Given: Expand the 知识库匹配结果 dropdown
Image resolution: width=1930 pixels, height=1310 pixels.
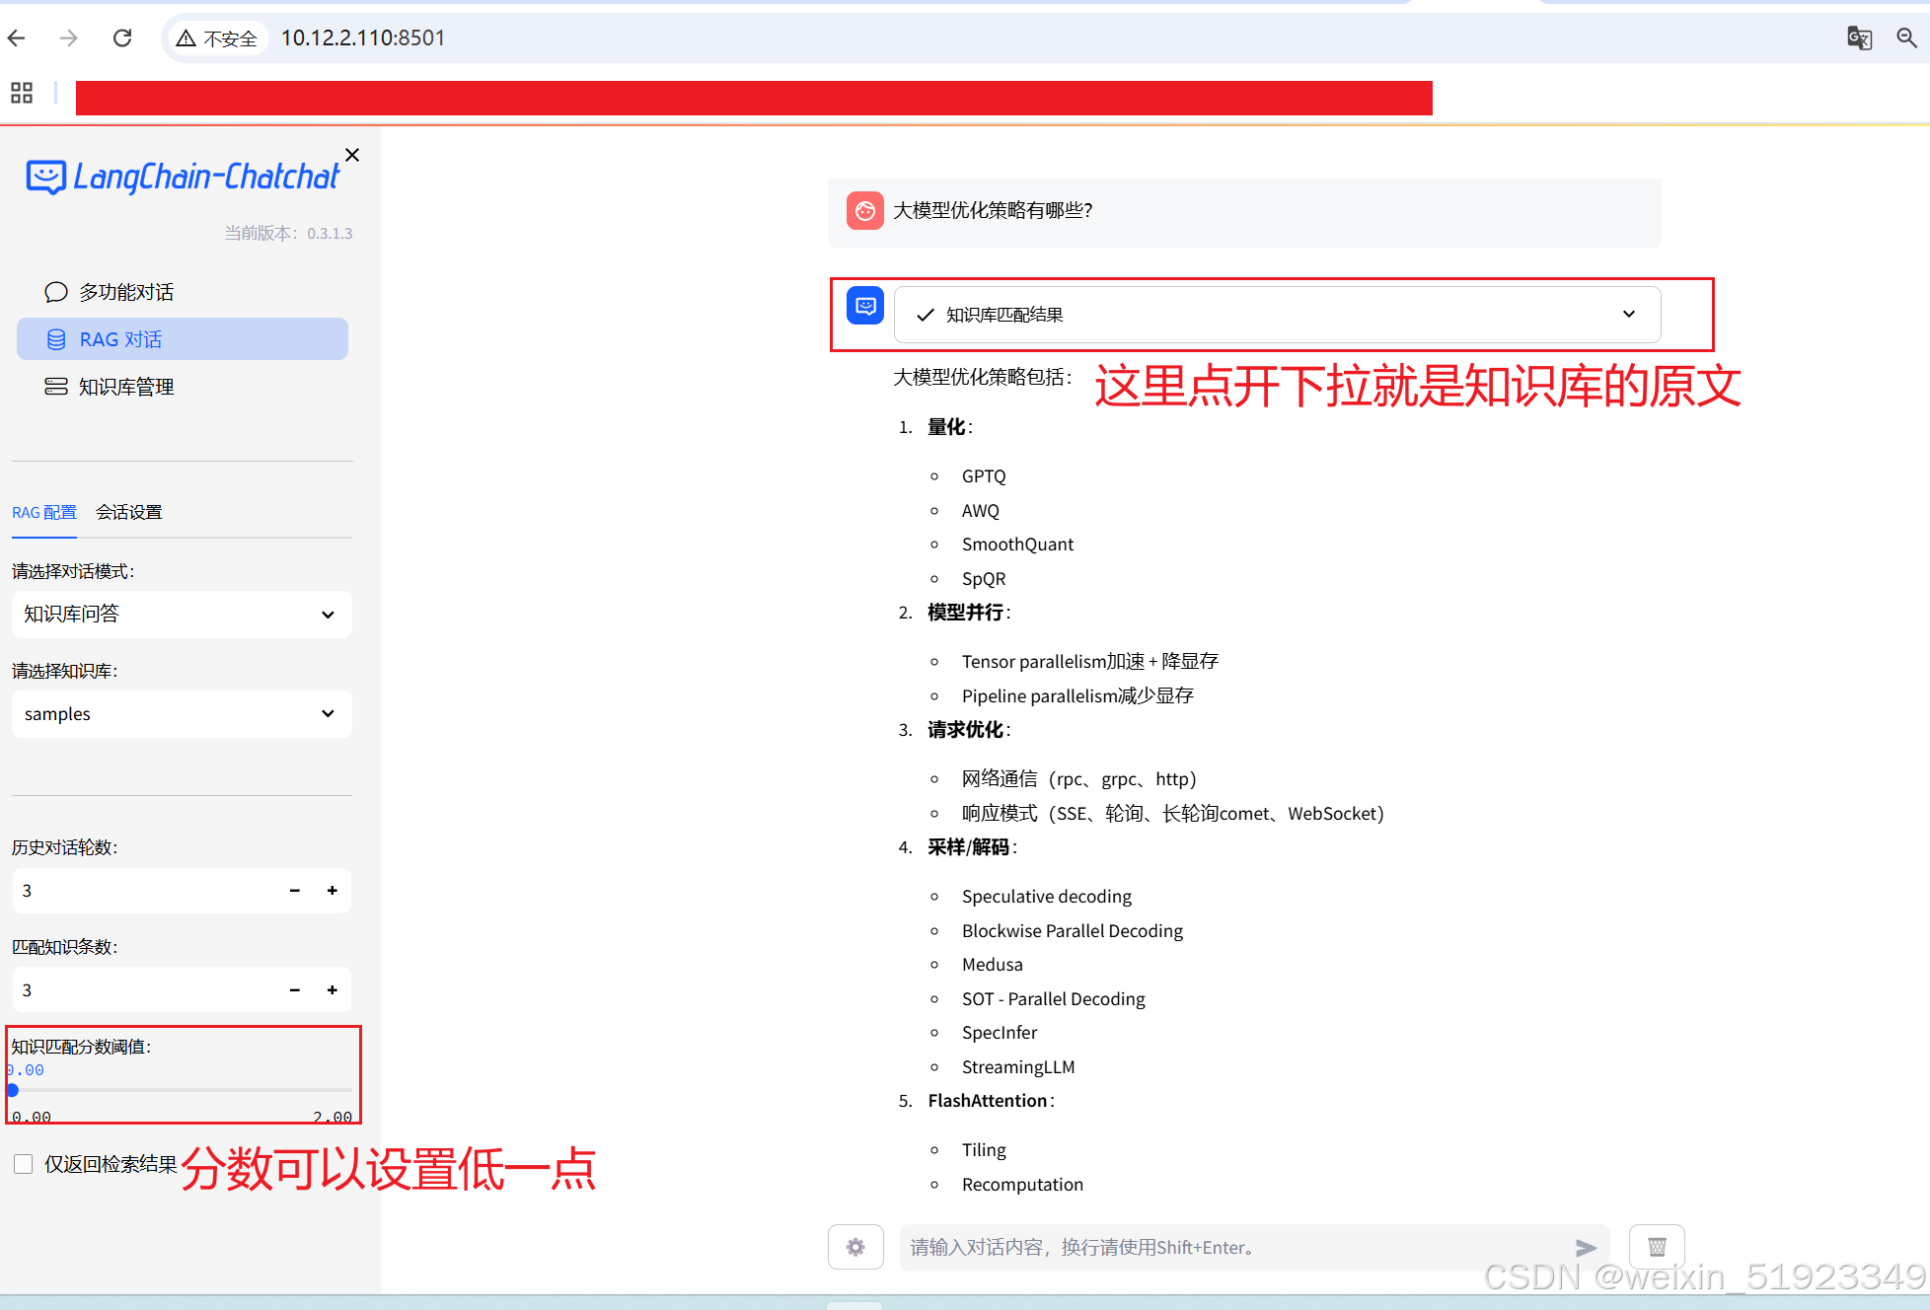Looking at the screenshot, I should tap(1277, 315).
